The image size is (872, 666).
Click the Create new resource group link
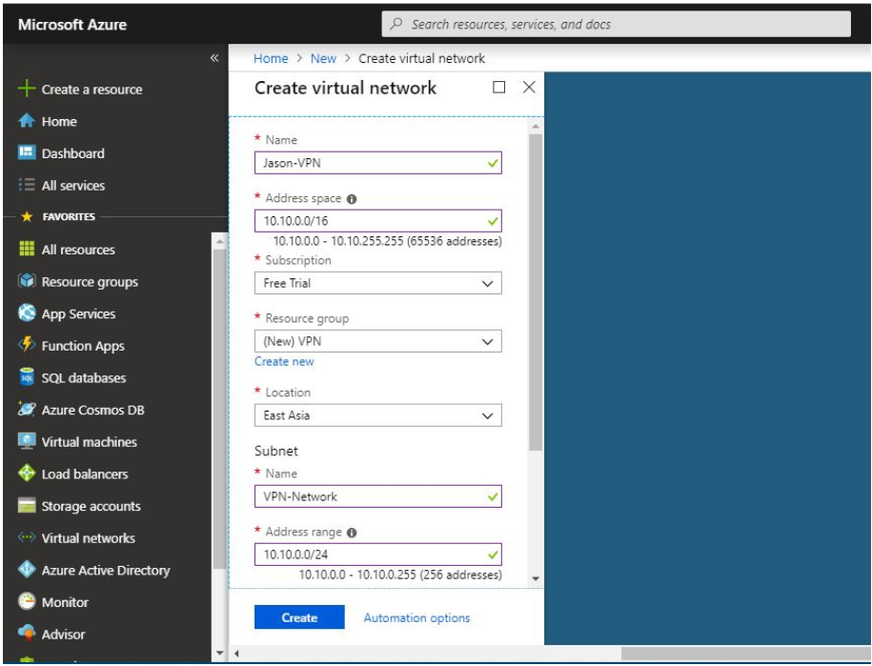(x=284, y=361)
